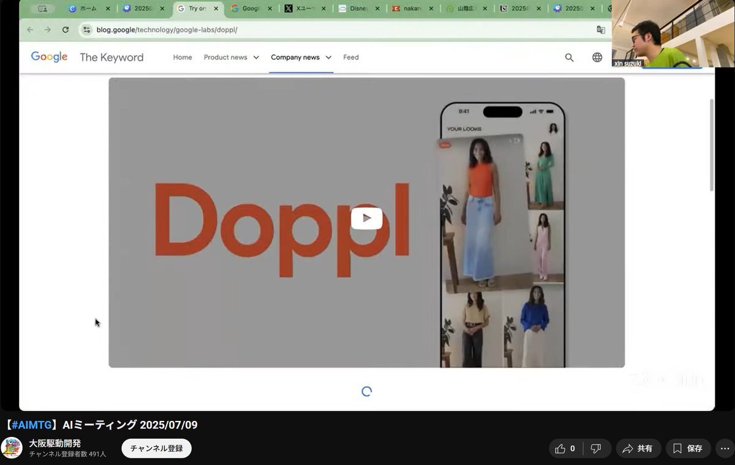Click the browser back arrow
Screen dimensions: 735x465
30,29
